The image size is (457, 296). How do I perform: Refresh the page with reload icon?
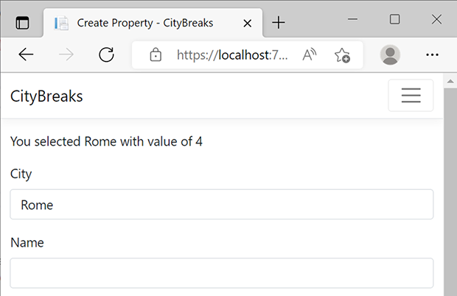(106, 54)
